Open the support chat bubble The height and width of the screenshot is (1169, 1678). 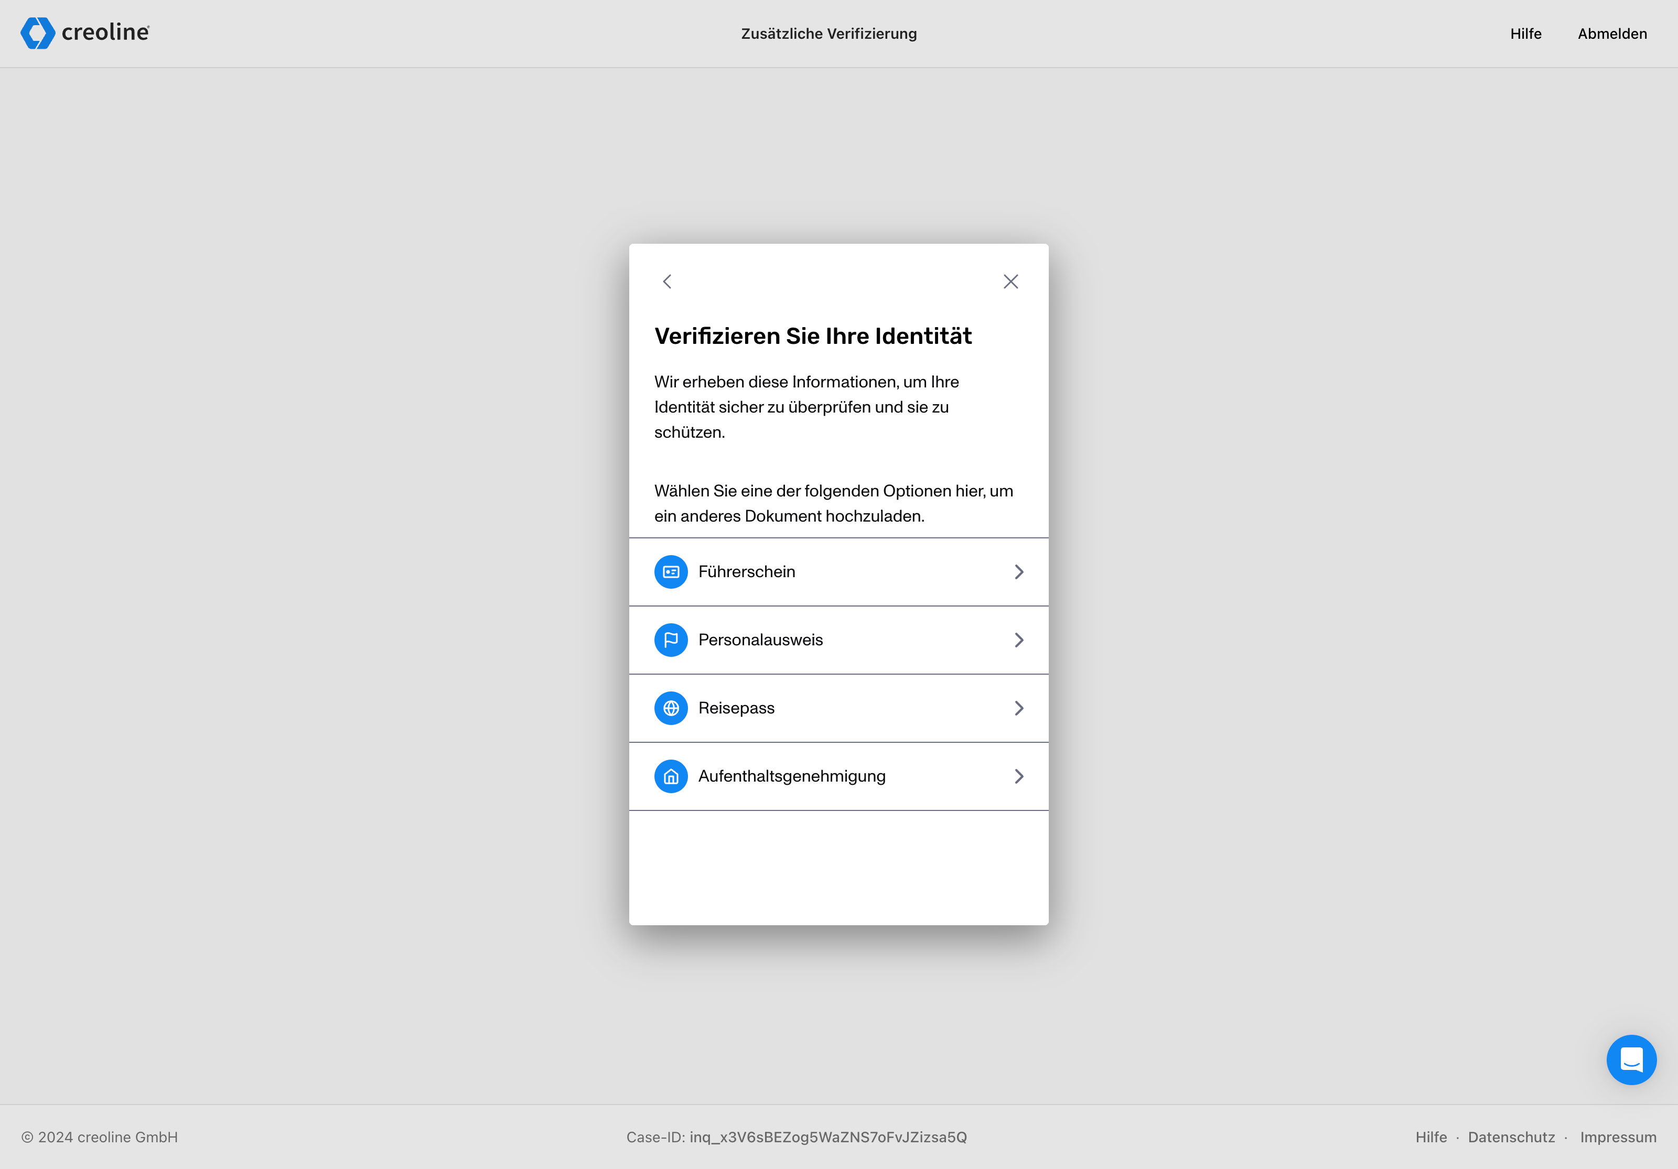1631,1059
